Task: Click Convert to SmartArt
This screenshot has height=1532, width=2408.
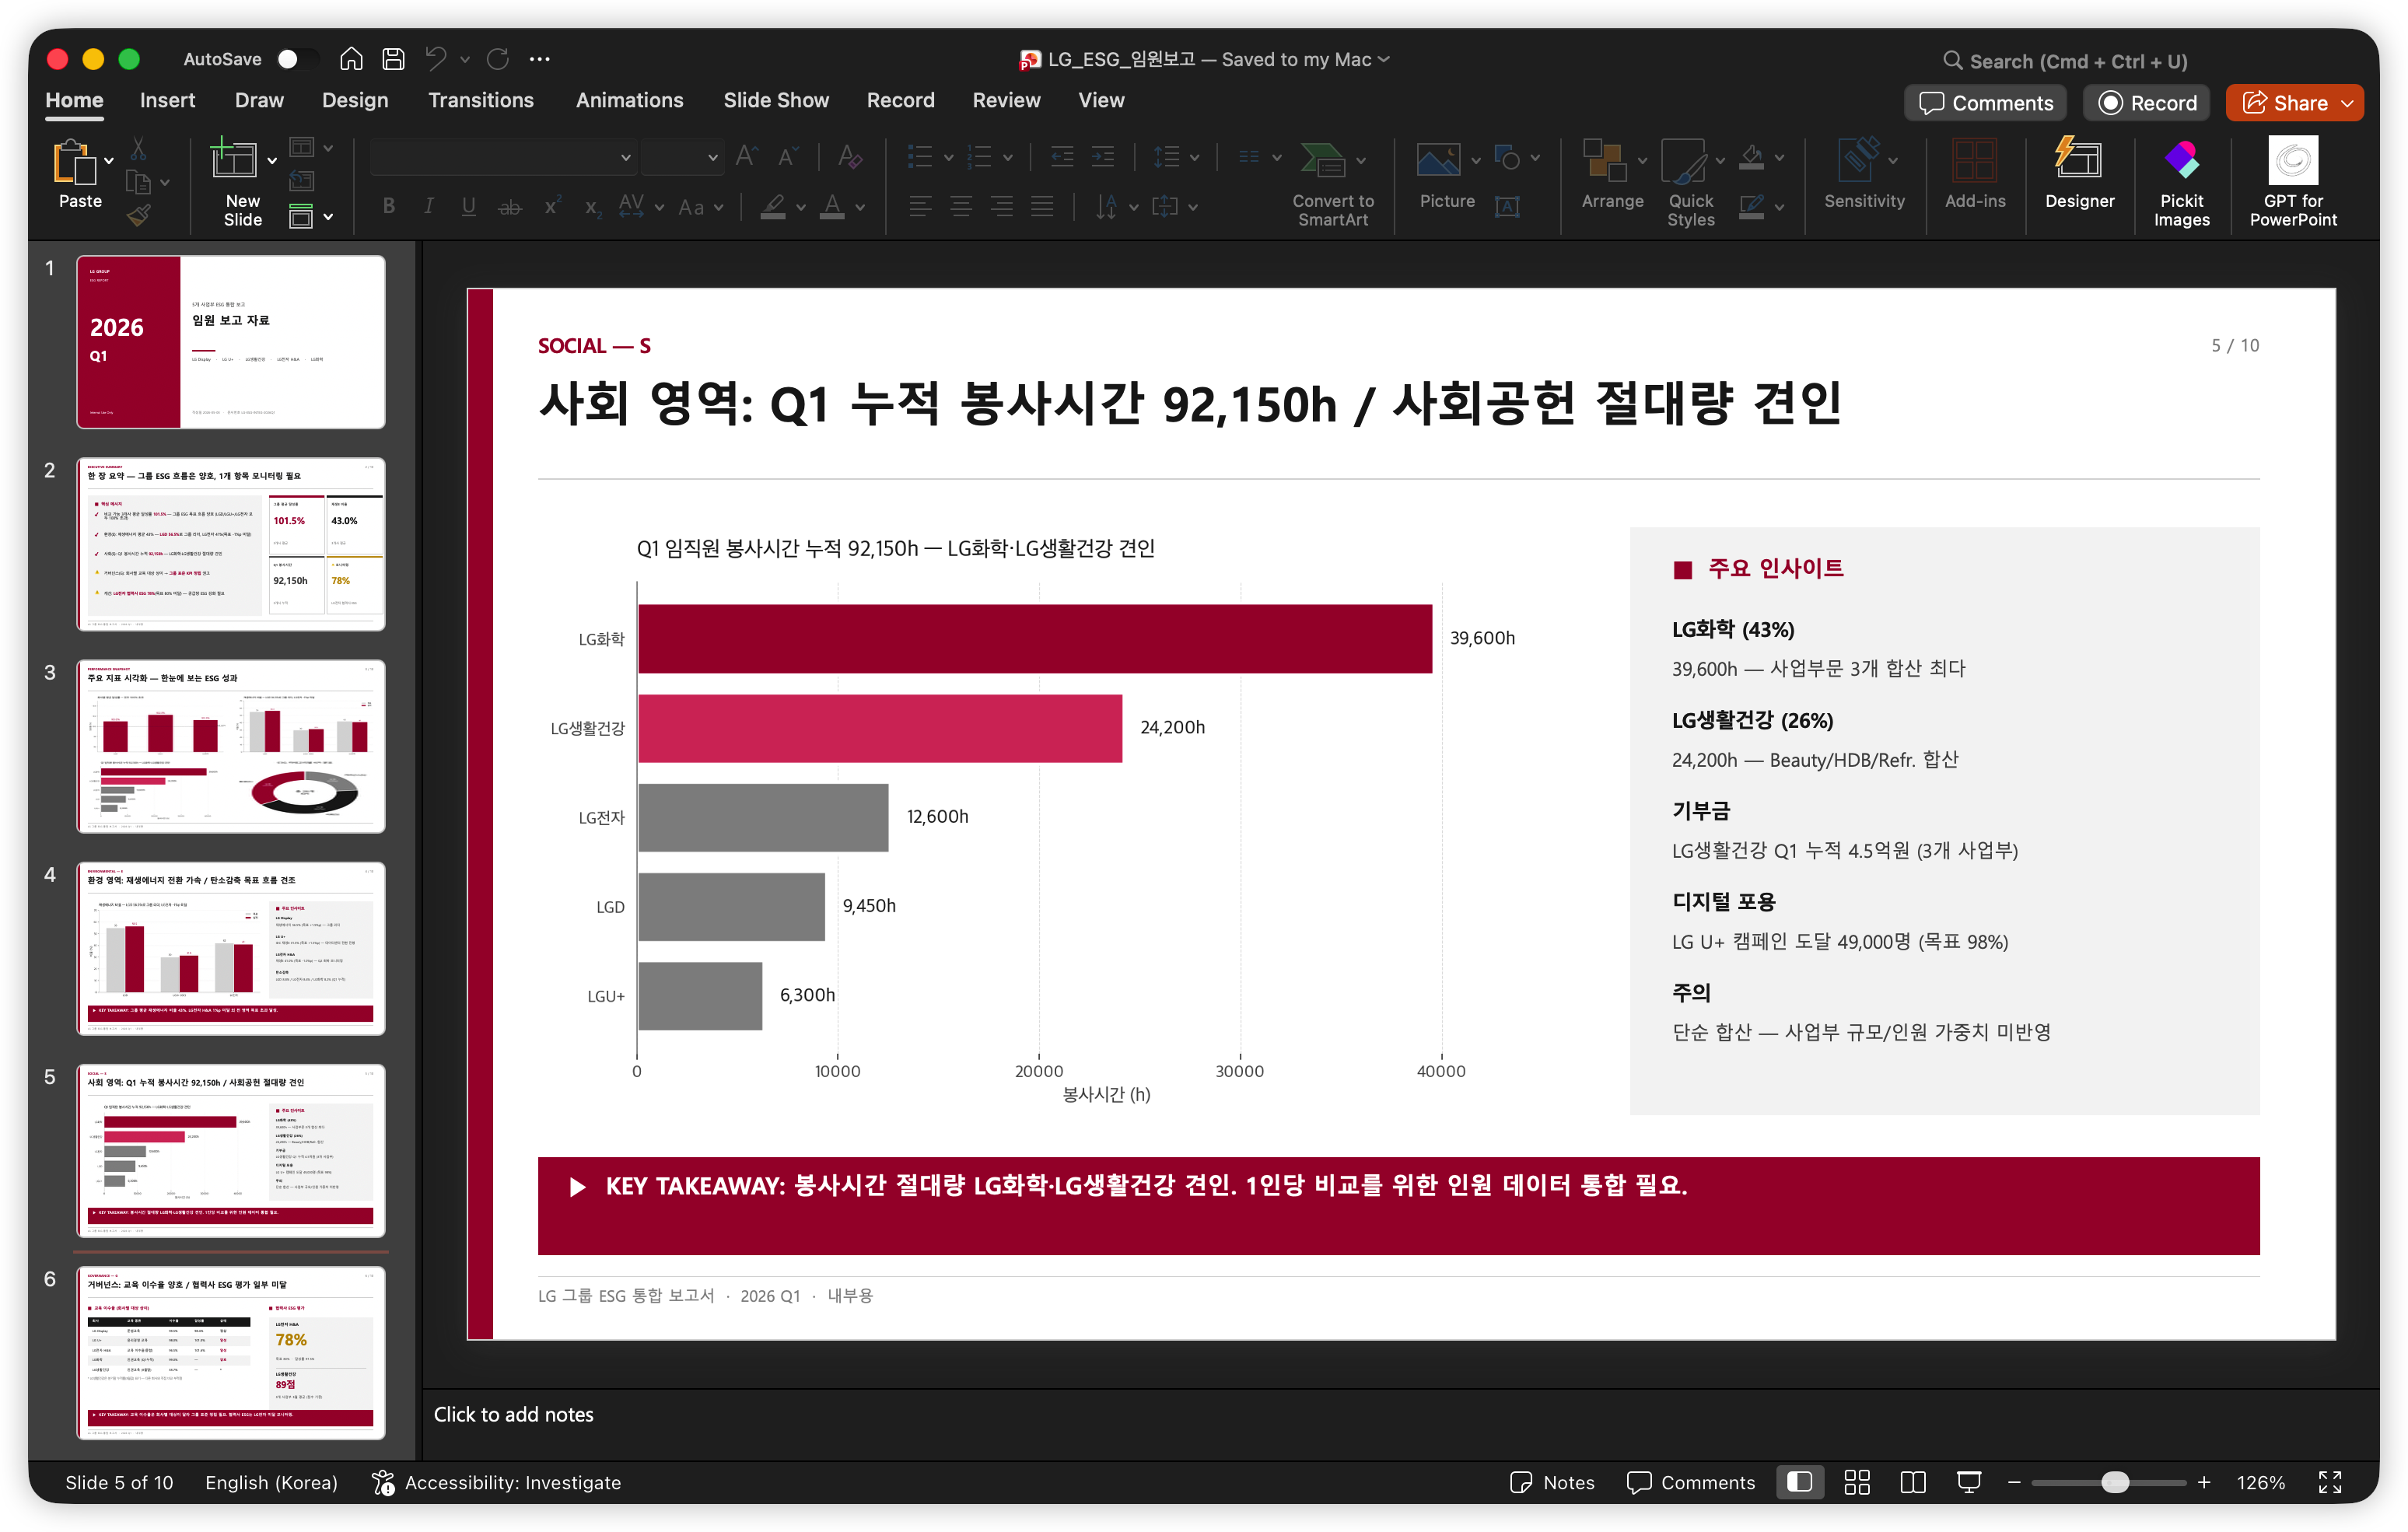Action: click(x=1332, y=182)
